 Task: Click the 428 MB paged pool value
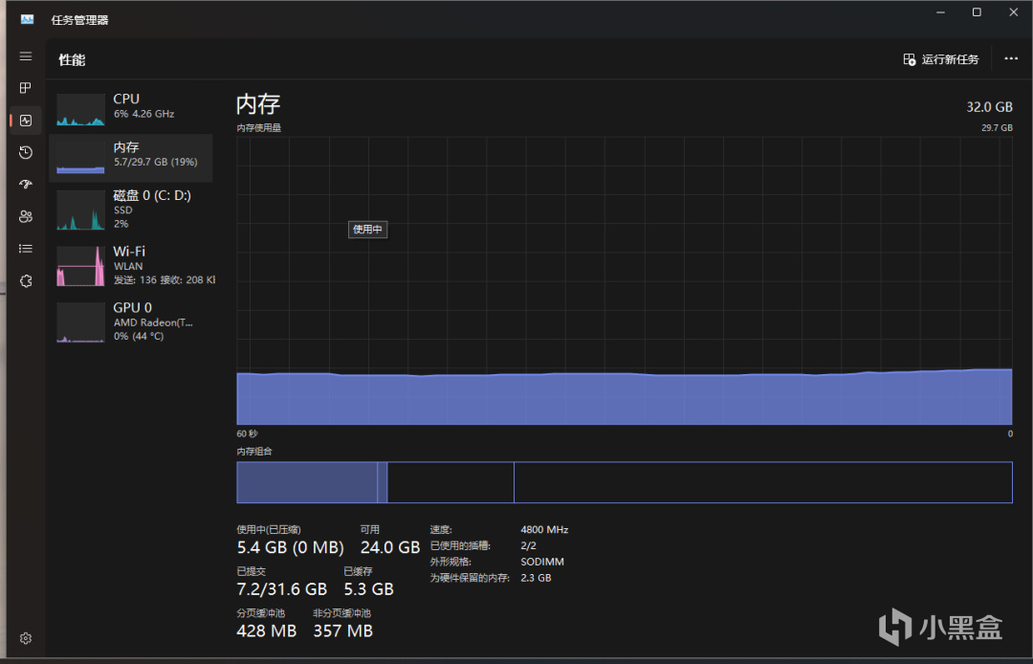point(266,631)
